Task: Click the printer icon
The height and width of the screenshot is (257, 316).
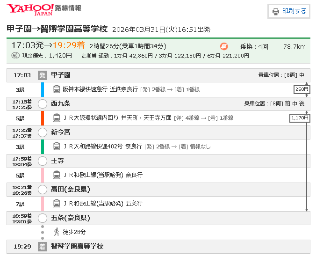Action: coord(276,11)
